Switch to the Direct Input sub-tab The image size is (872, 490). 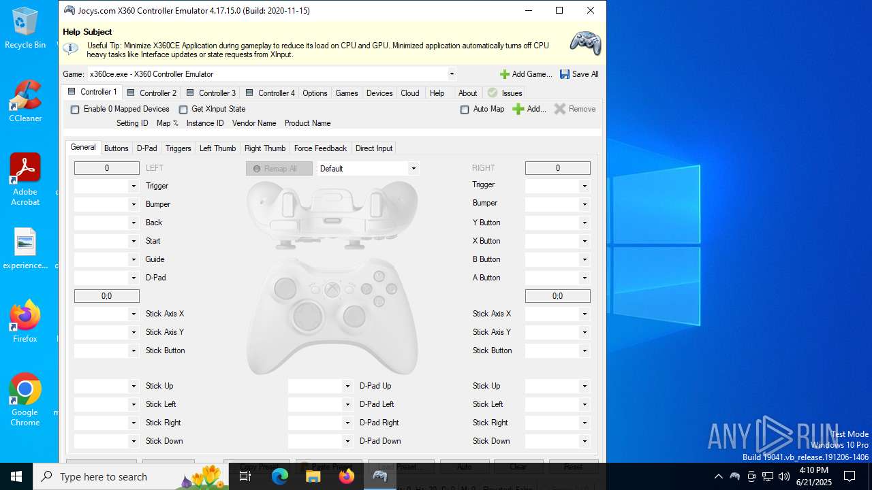[x=374, y=148]
